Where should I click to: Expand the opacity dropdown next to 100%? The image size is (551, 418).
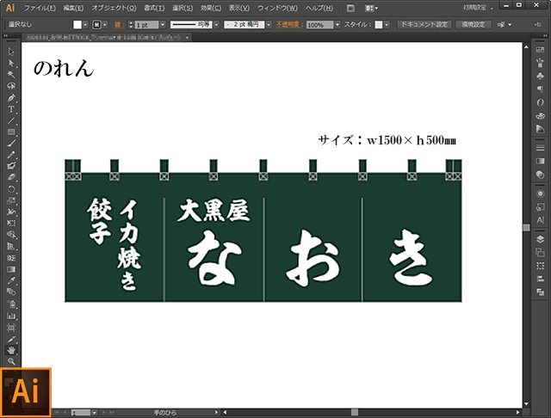coord(337,25)
